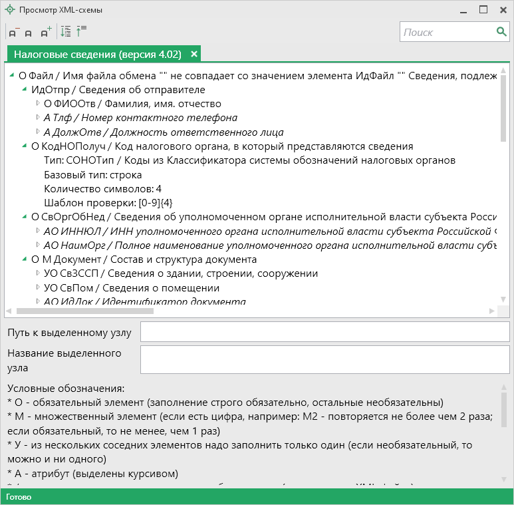Decrease font size with A- icon

tap(13, 32)
